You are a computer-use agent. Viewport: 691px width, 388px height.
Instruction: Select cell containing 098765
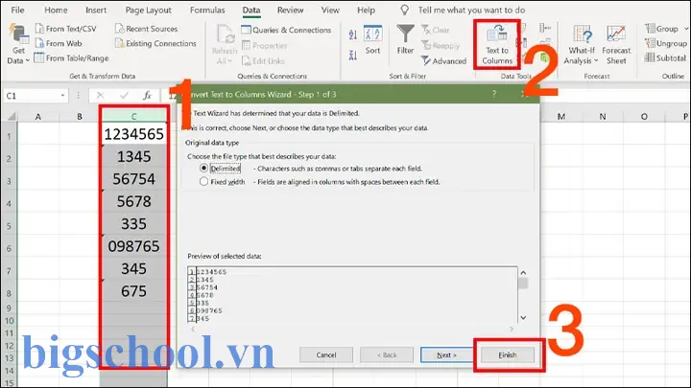(x=134, y=246)
